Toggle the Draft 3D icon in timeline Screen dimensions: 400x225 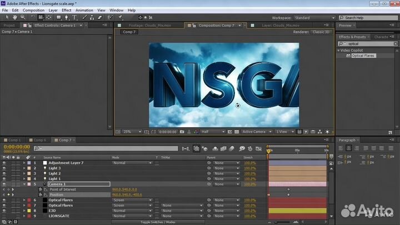click(204, 148)
